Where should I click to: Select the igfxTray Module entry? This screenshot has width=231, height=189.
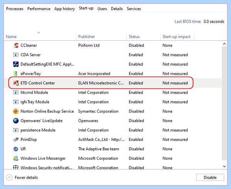pos(35,102)
